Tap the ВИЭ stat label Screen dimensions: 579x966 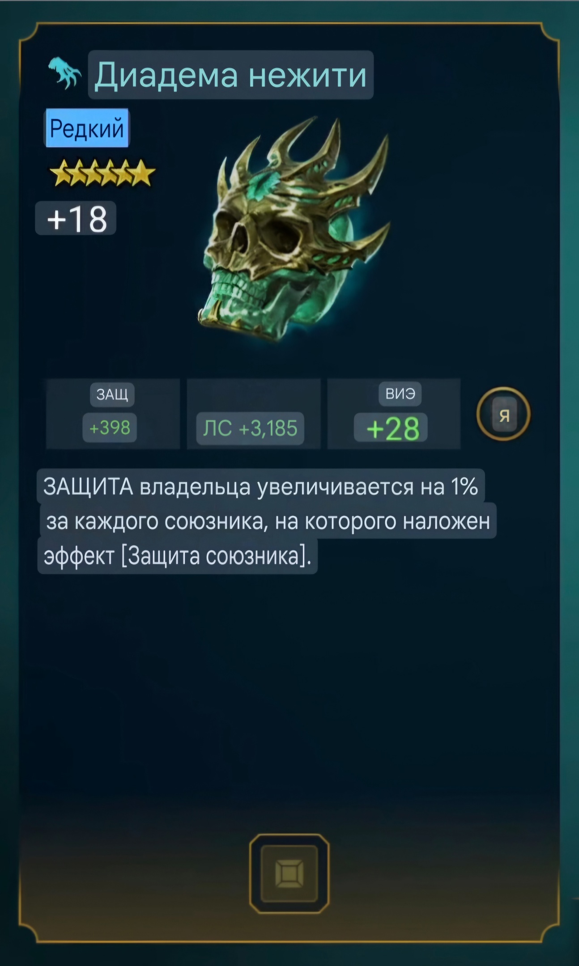(400, 394)
